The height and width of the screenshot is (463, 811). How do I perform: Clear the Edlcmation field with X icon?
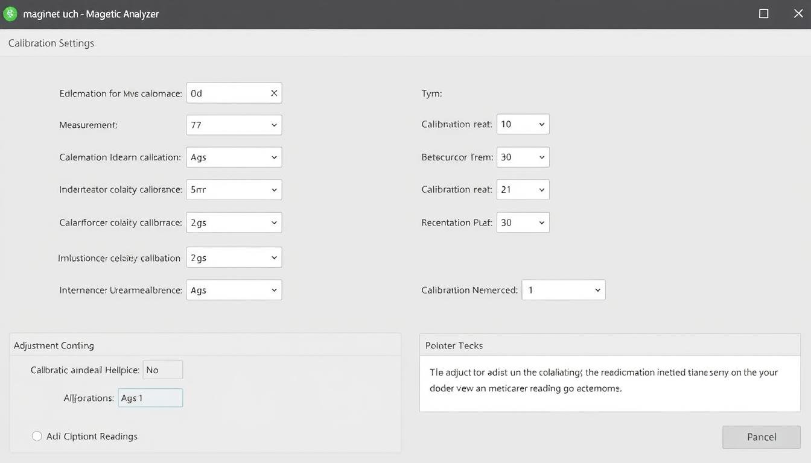(x=274, y=93)
